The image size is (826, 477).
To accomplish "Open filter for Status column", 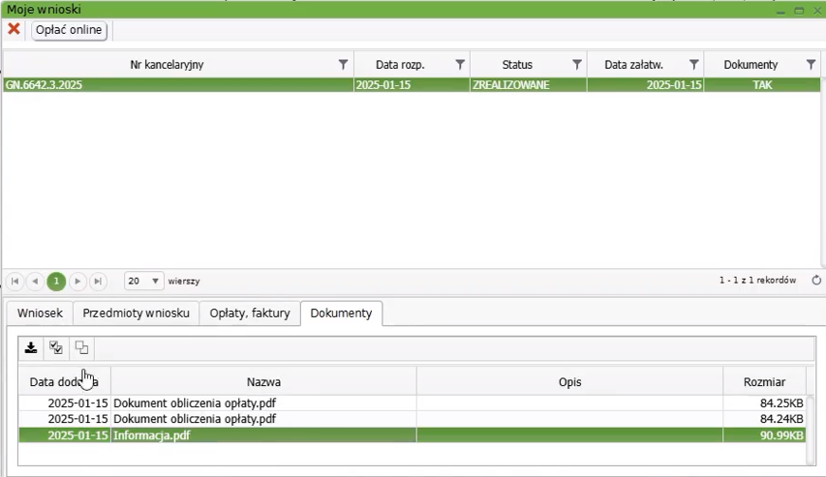I will (577, 65).
